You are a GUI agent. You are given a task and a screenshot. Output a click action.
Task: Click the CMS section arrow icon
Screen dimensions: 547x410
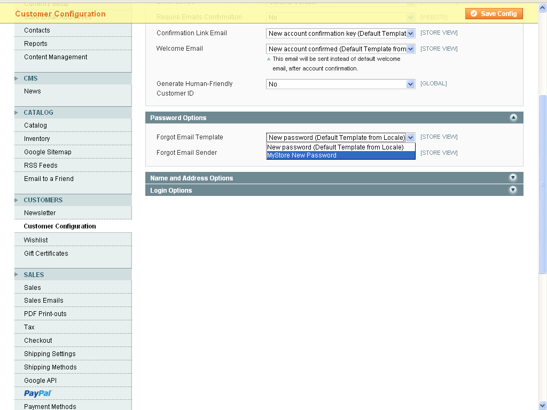click(x=17, y=78)
